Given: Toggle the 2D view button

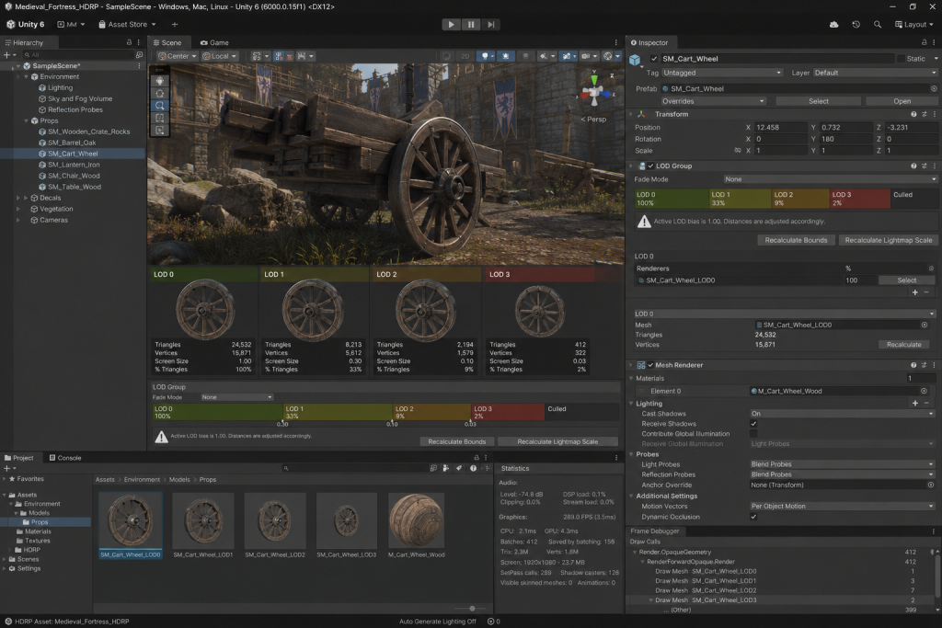Looking at the screenshot, I should tap(465, 56).
